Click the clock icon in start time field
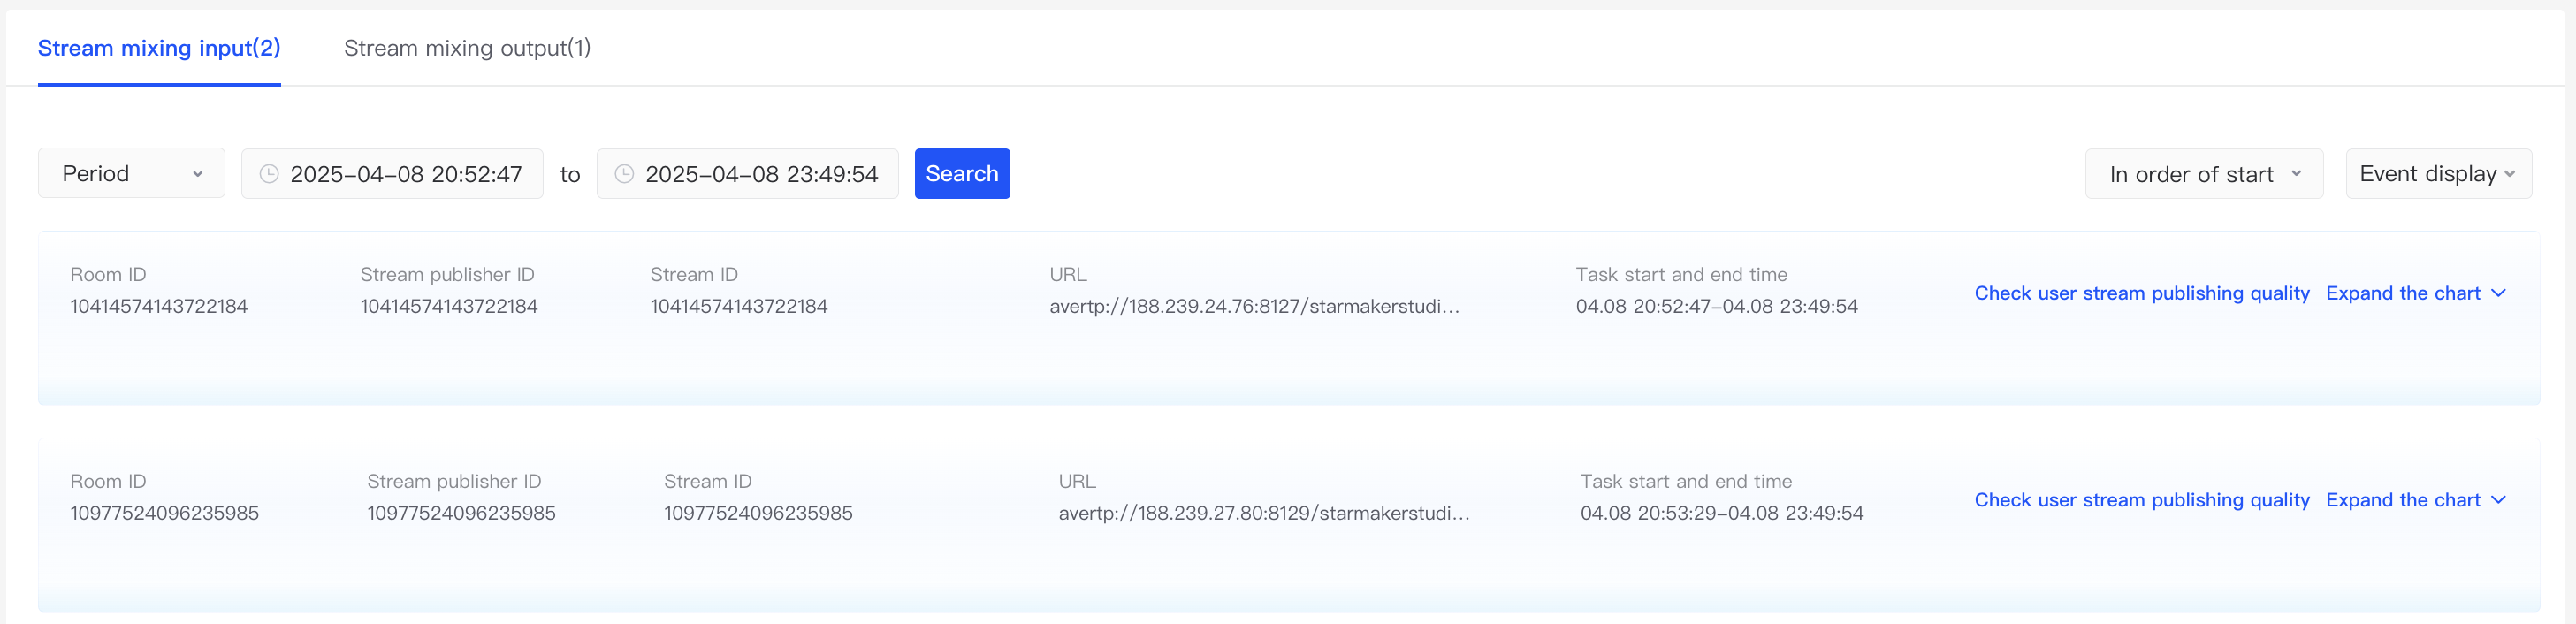The height and width of the screenshot is (624, 2576). (269, 174)
